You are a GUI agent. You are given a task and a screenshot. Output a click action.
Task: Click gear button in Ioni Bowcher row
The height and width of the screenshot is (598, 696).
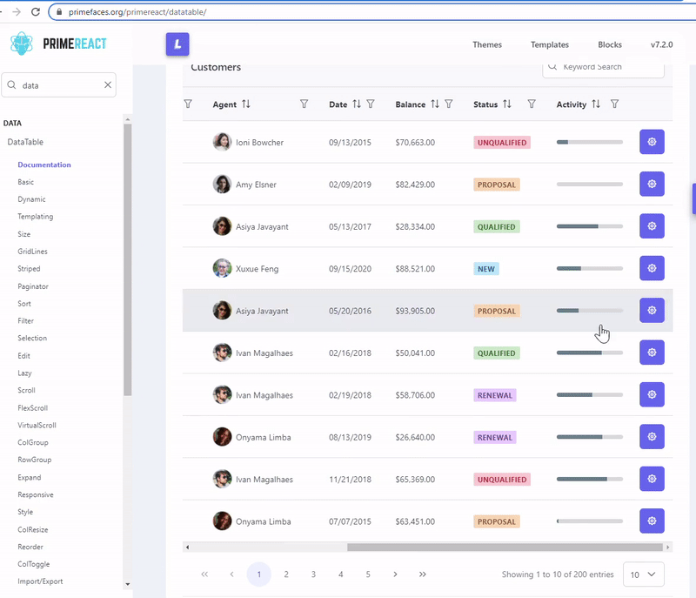click(x=652, y=142)
